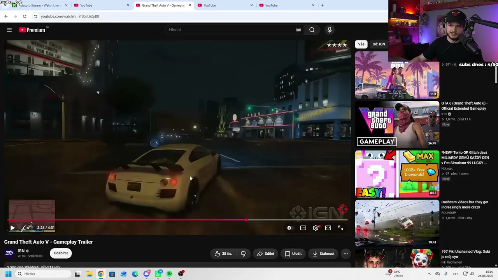
Task: Open WhatsApp from the taskbar
Action: (158, 274)
